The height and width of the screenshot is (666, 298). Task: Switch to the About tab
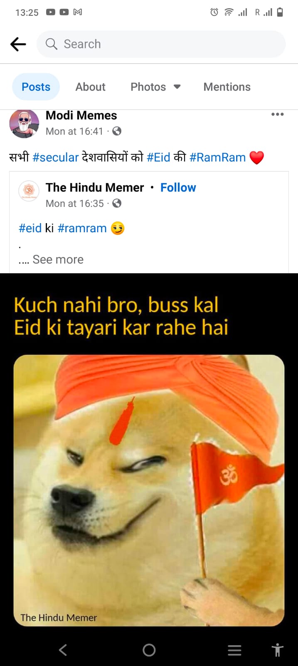pyautogui.click(x=90, y=87)
